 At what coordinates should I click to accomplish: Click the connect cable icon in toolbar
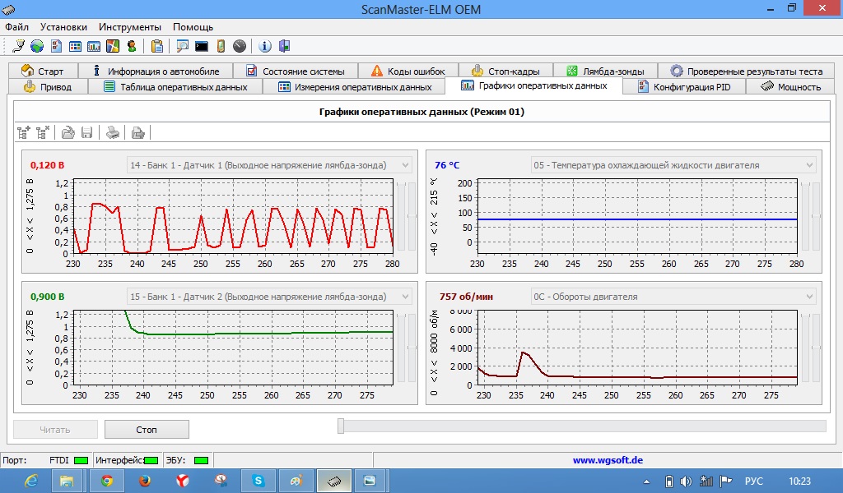point(19,46)
